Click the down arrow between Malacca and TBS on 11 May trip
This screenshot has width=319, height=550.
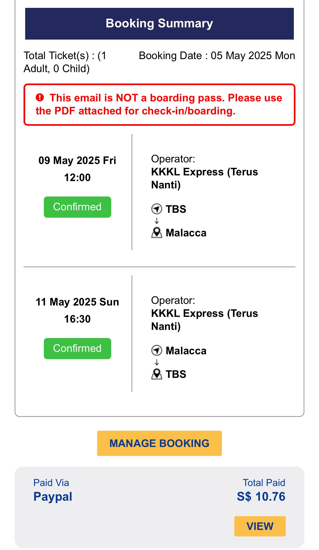(157, 362)
